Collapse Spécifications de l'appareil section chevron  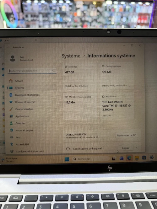click(137, 148)
